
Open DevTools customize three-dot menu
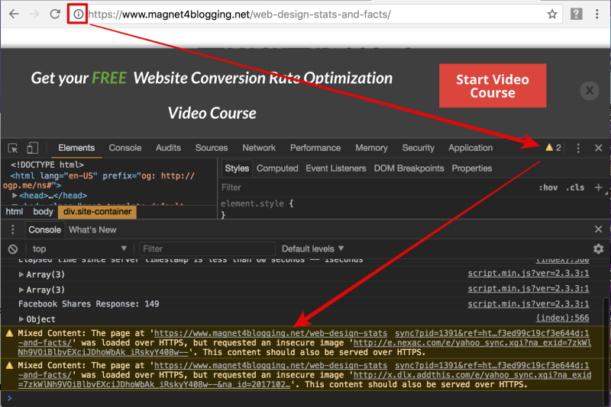[x=578, y=148]
